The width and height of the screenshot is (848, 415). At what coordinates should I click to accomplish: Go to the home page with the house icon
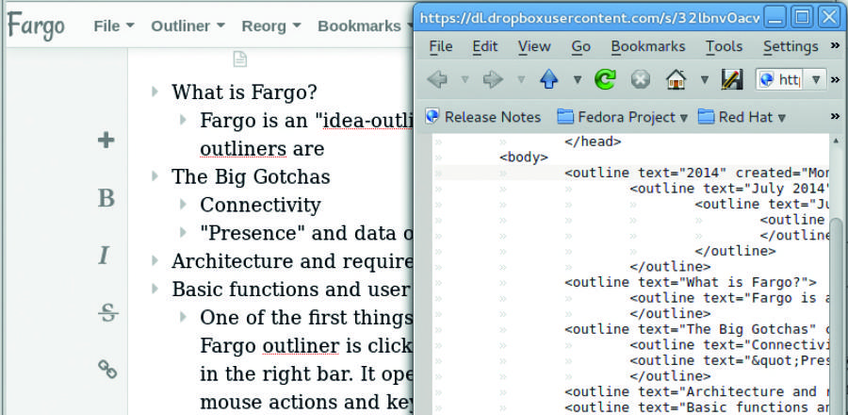676,80
